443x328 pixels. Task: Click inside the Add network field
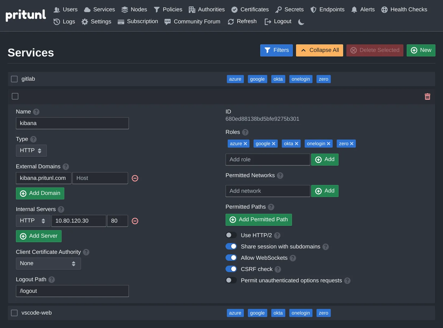[268, 191]
